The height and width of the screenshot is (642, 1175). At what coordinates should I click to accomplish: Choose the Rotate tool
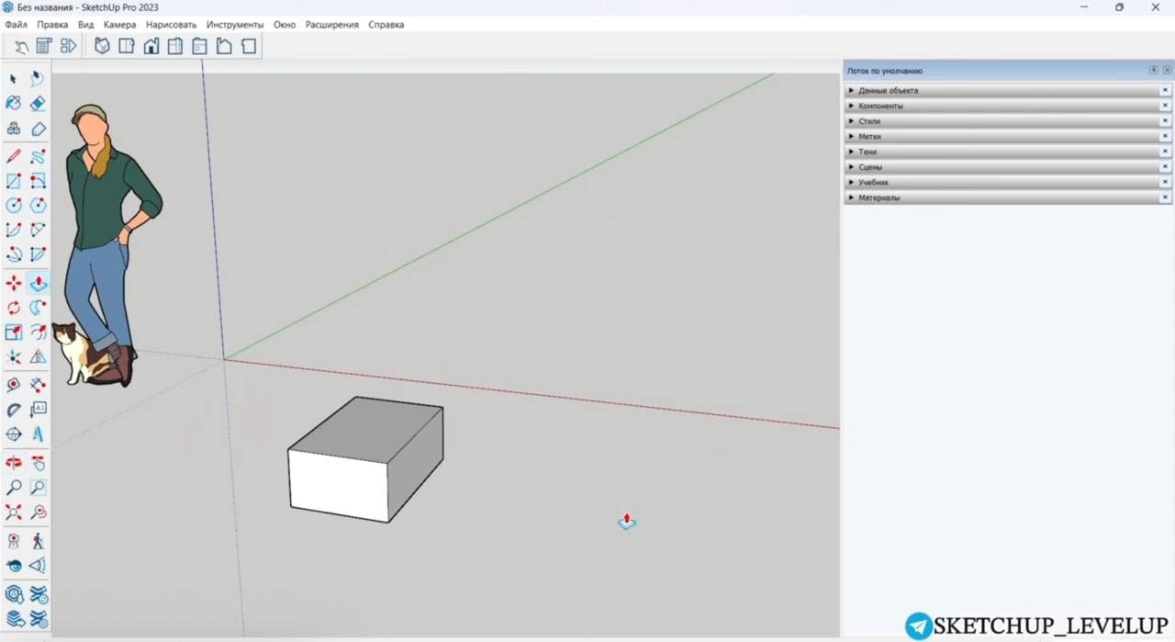pyautogui.click(x=14, y=308)
